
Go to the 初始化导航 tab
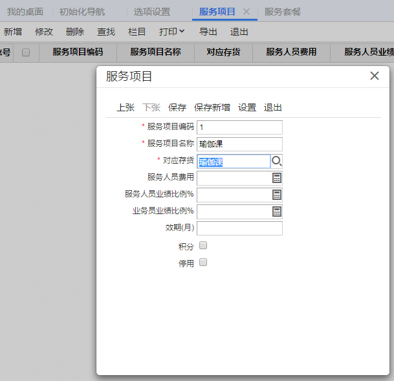82,12
